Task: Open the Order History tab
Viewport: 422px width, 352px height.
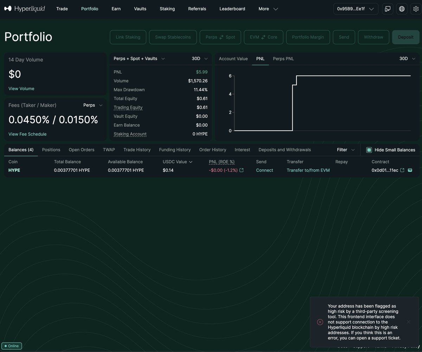Action: [x=213, y=150]
